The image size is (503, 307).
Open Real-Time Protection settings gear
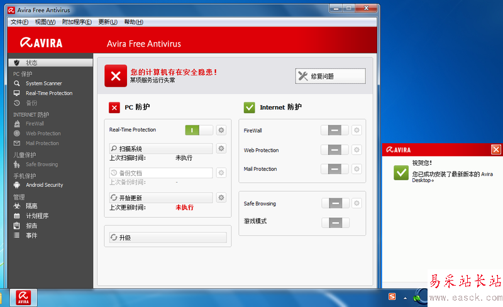(221, 130)
